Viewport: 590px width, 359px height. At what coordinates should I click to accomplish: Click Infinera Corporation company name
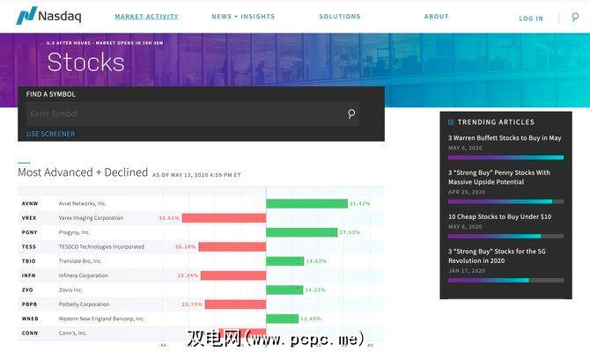point(83,275)
